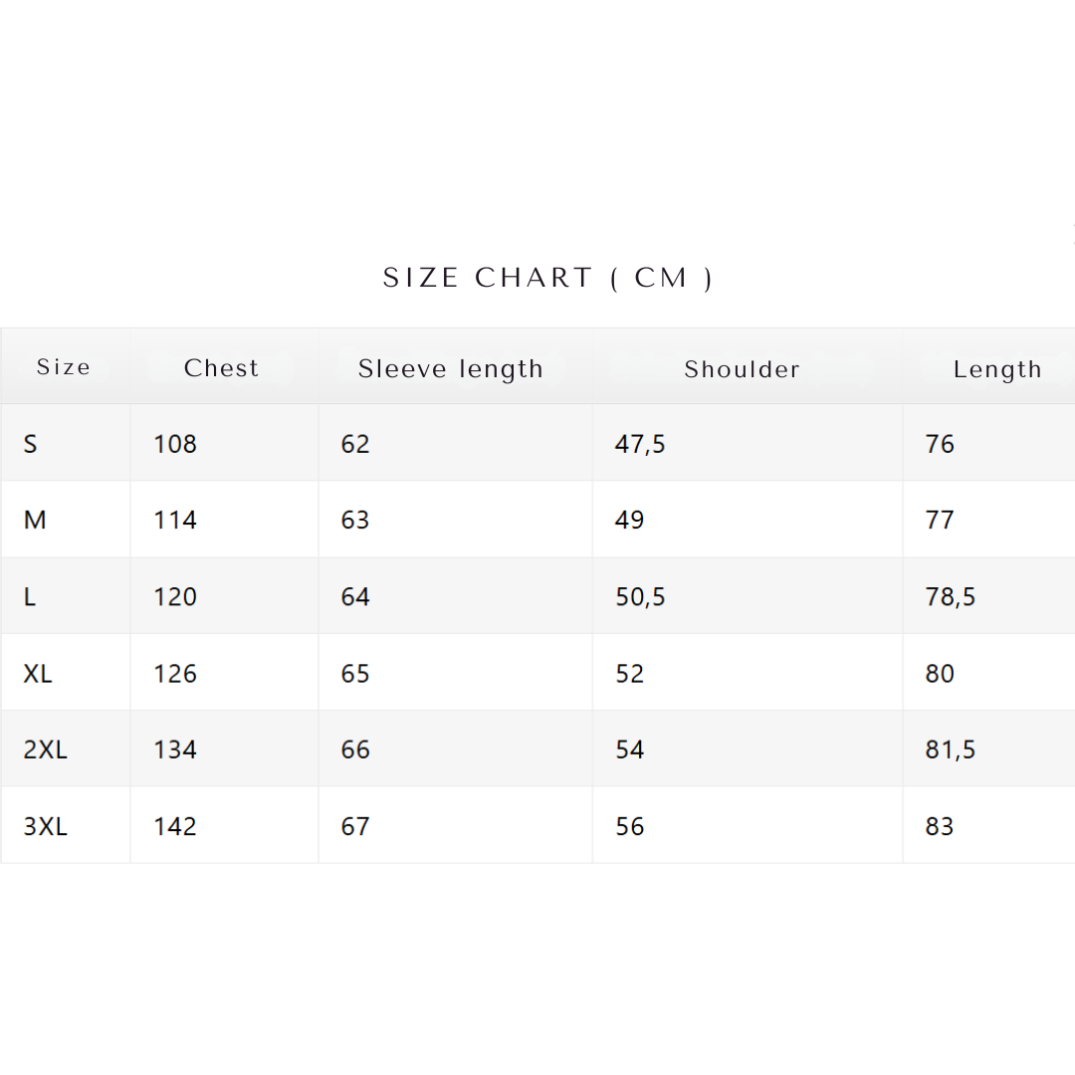Select the XL size row label
The height and width of the screenshot is (1075, 1075).
coord(38,674)
